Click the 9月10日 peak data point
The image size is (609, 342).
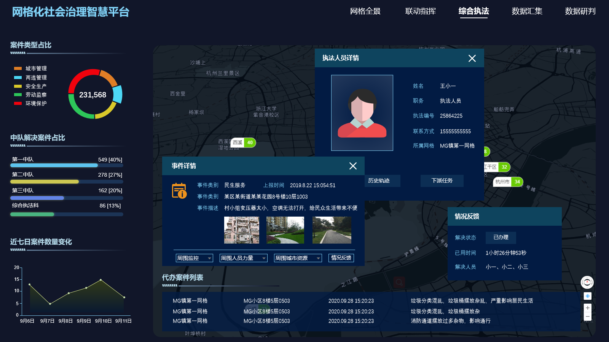(100, 280)
